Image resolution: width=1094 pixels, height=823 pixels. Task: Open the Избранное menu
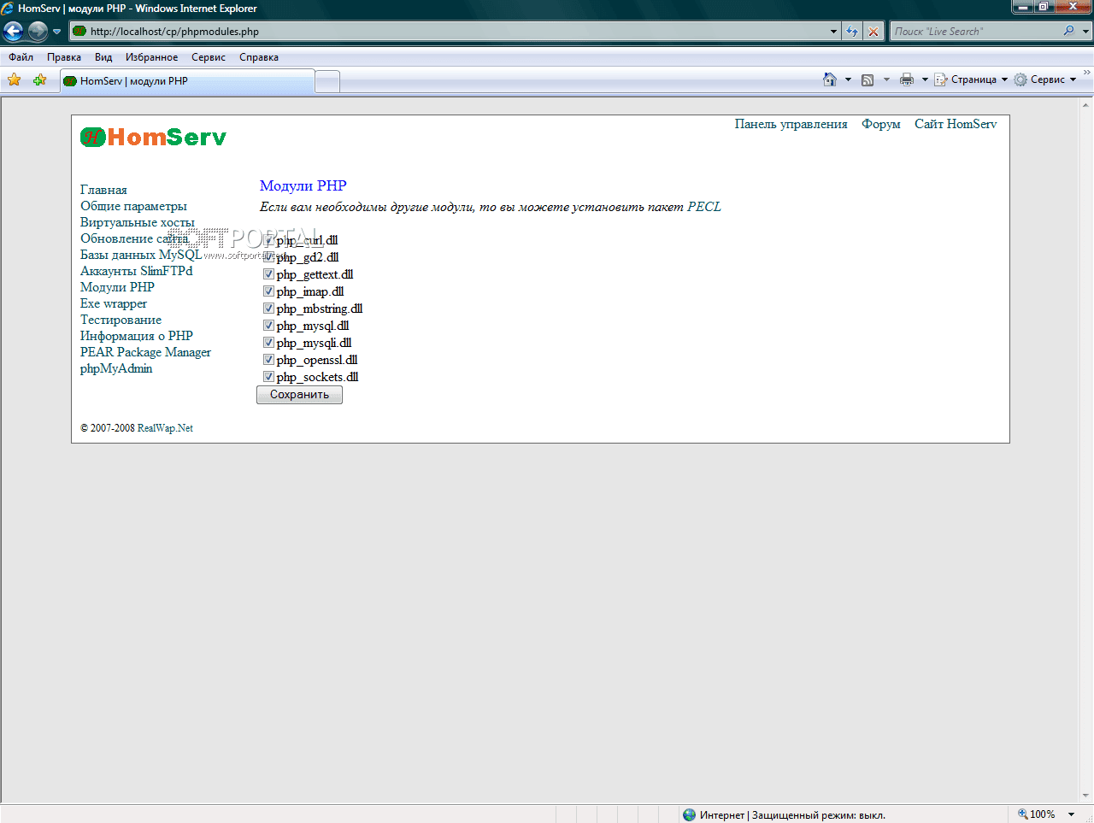click(152, 57)
